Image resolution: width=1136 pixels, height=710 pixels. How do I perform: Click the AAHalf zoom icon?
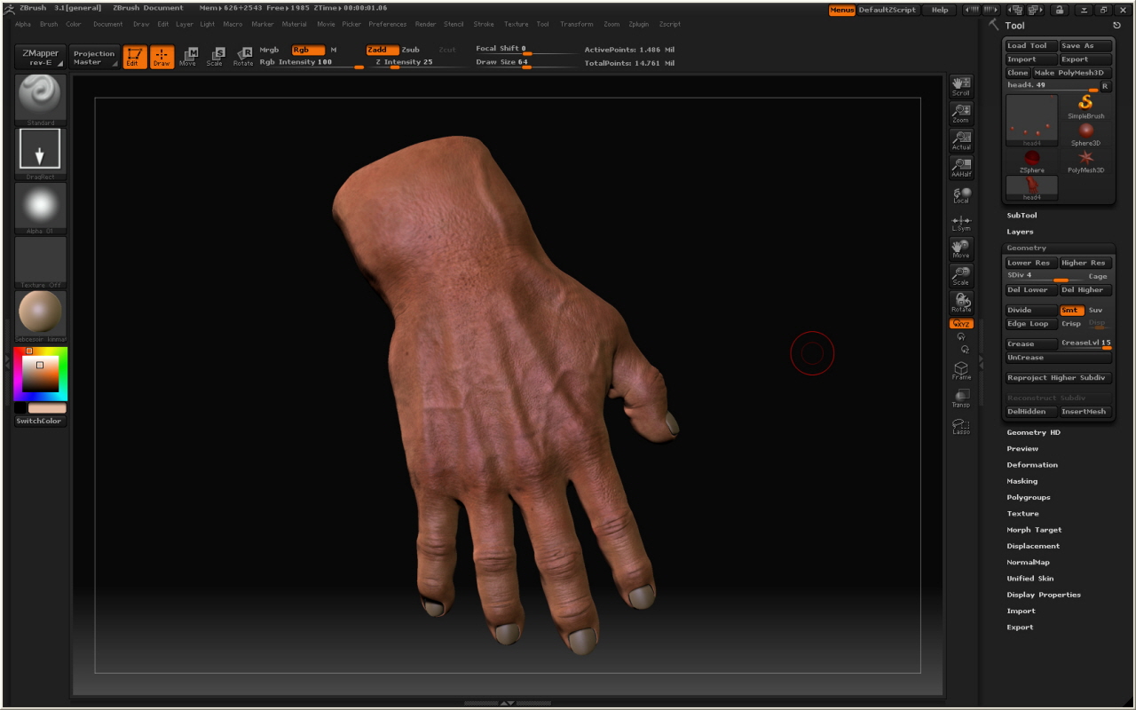coord(961,166)
